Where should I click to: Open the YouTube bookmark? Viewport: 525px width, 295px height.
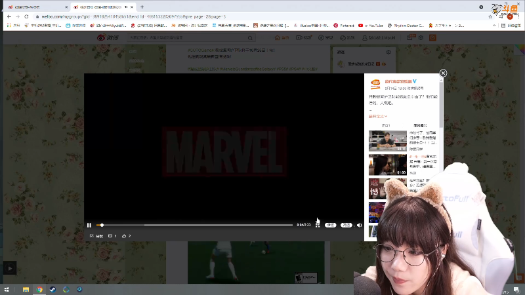[371, 26]
